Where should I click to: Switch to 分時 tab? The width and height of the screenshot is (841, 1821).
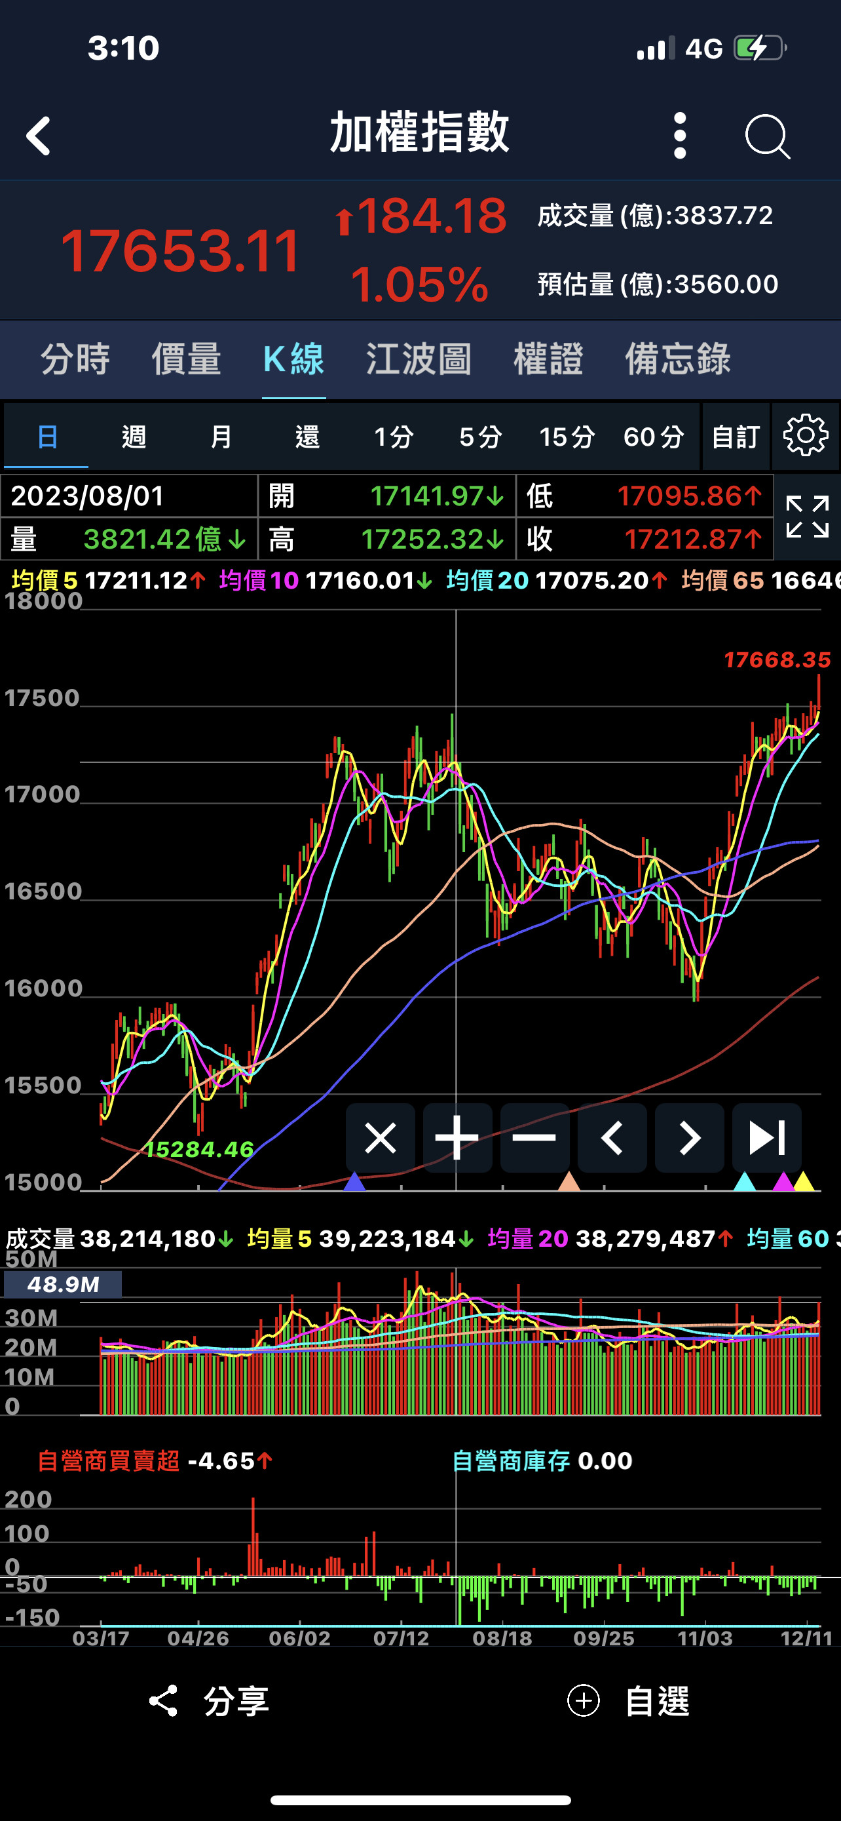[75, 359]
